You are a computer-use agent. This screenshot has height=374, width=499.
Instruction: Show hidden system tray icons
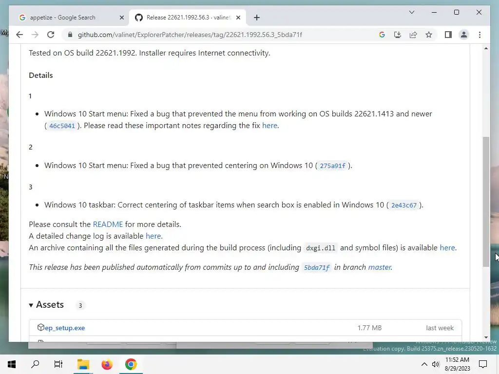[424, 364]
